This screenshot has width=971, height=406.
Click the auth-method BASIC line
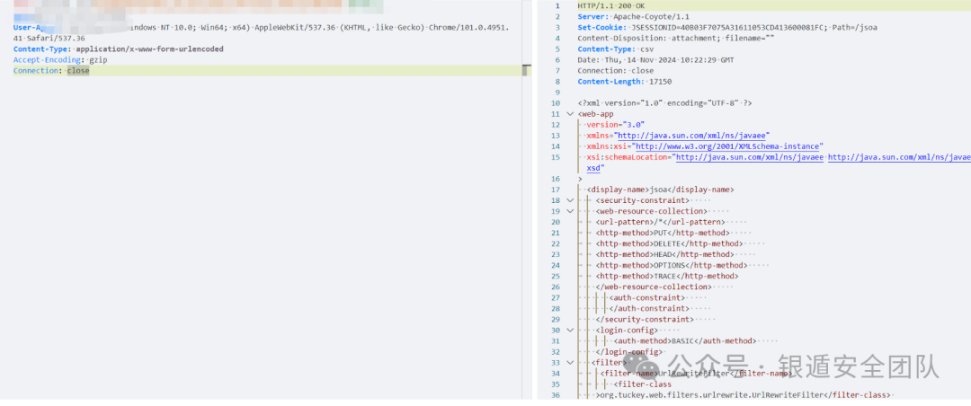(685, 341)
